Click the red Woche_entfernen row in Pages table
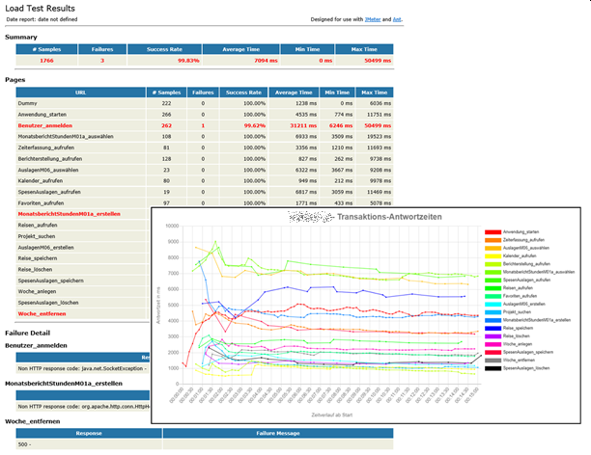This screenshot has width=591, height=455. [42, 313]
